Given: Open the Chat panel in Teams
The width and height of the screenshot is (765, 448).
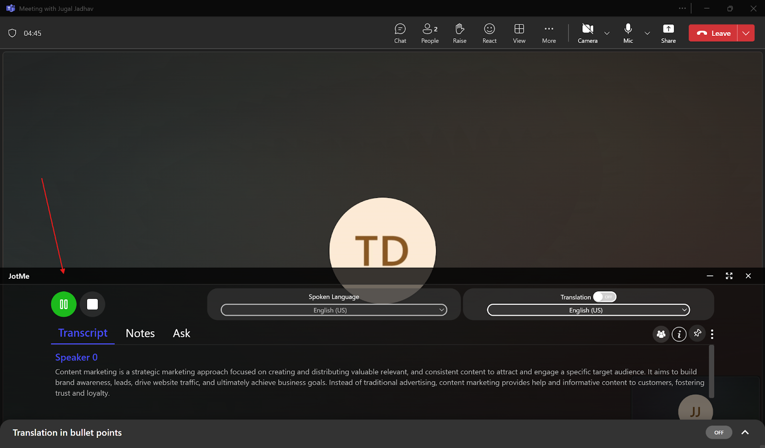Looking at the screenshot, I should [x=400, y=33].
